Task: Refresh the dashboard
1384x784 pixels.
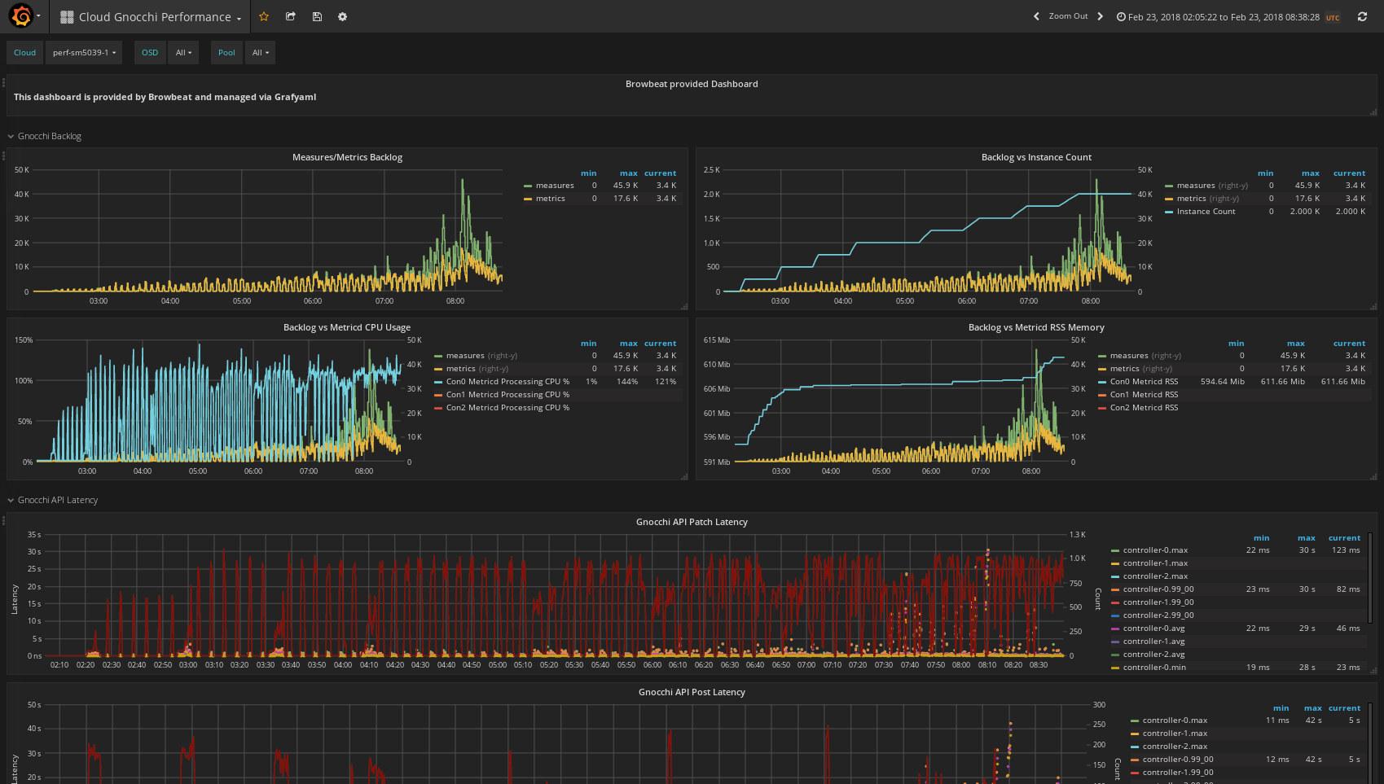Action: click(x=1362, y=16)
